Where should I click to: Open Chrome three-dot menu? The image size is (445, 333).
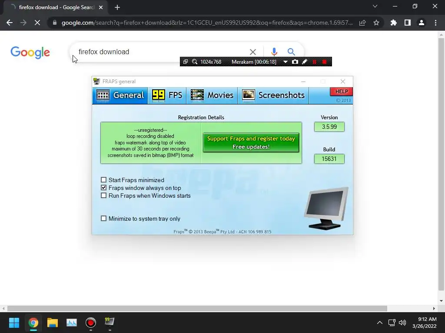(435, 23)
